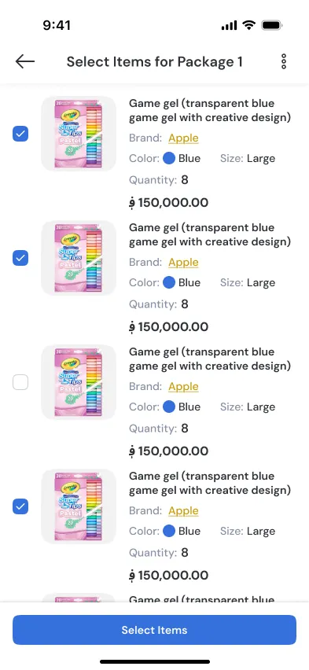Open the first item's Apple brand link
309x670 pixels.
pos(183,138)
